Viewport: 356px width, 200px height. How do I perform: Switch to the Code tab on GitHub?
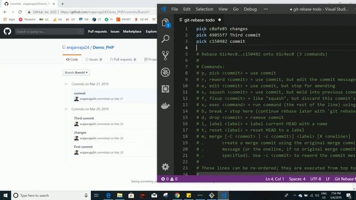tap(72, 59)
